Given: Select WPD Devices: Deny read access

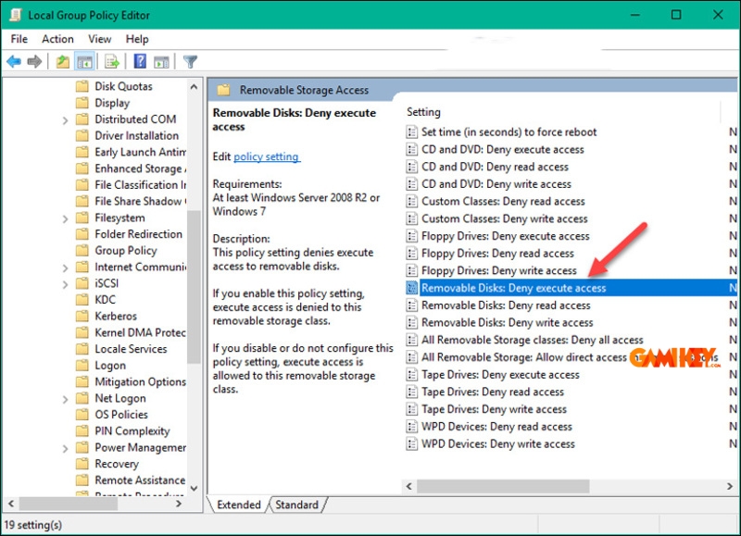Looking at the screenshot, I should click(496, 427).
